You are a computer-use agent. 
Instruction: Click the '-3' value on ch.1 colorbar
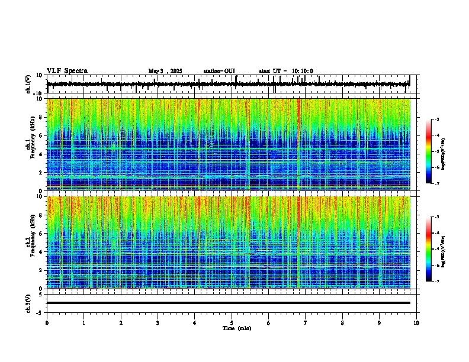point(437,119)
